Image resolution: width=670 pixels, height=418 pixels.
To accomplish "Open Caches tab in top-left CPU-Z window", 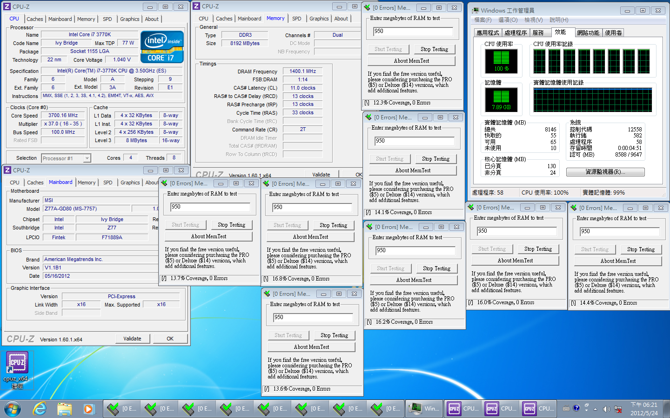I will coord(35,19).
